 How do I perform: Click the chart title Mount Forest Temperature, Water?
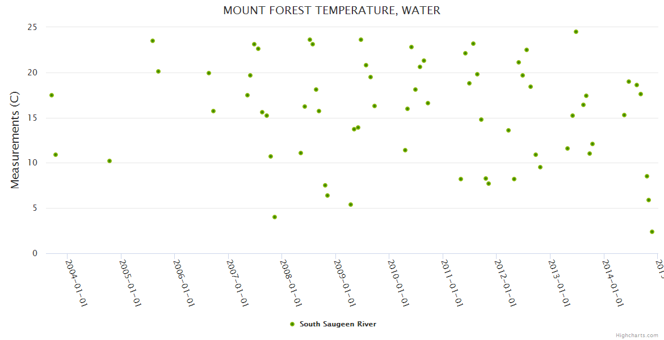coord(331,10)
